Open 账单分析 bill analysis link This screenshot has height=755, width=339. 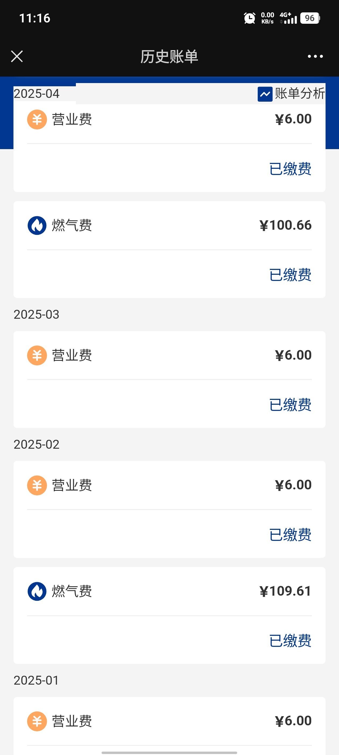299,94
